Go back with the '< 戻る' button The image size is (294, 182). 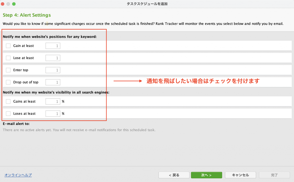174,175
